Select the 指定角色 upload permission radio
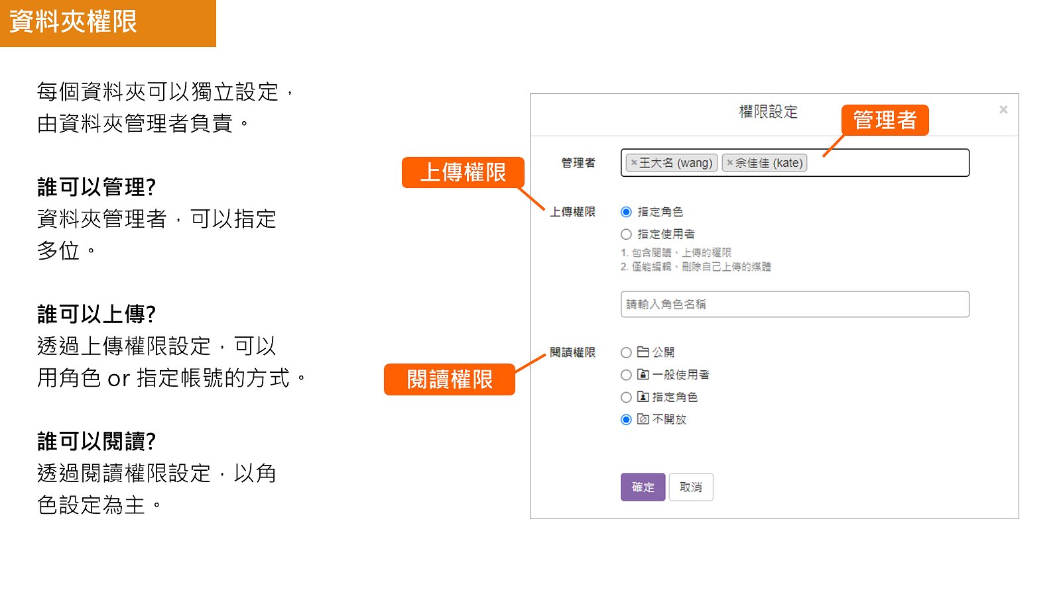 coord(626,212)
